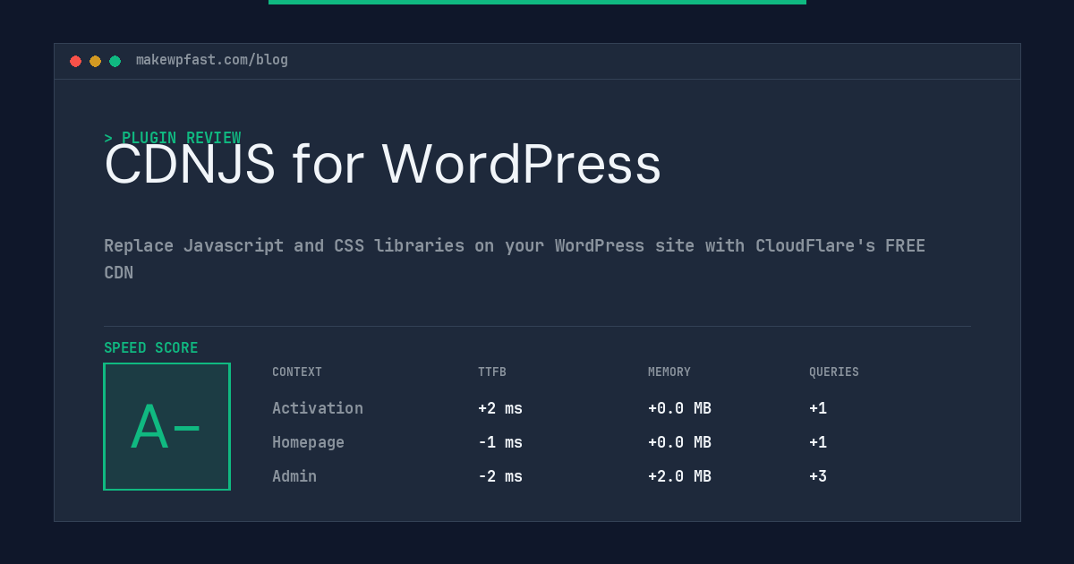
Task: Click the QUERIES column header
Action: (x=834, y=372)
